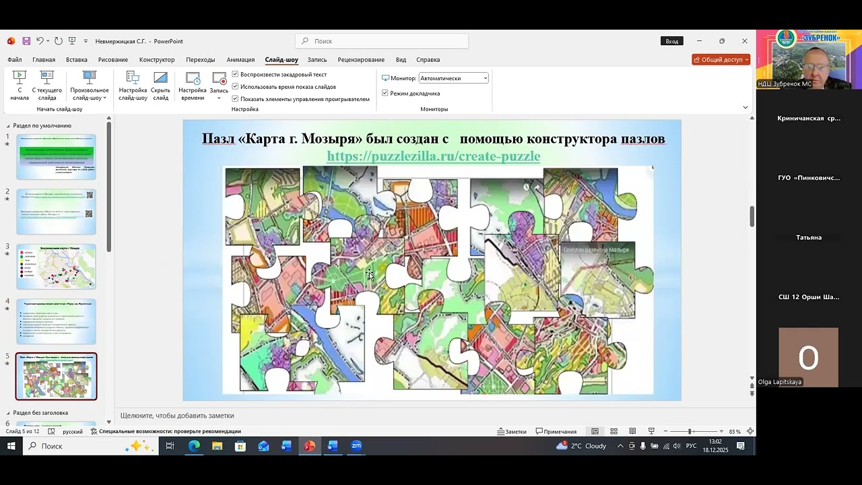The height and width of the screenshot is (485, 862).
Task: Toggle 'Воспроизвести закадровый текст' checkbox
Action: [x=235, y=74]
